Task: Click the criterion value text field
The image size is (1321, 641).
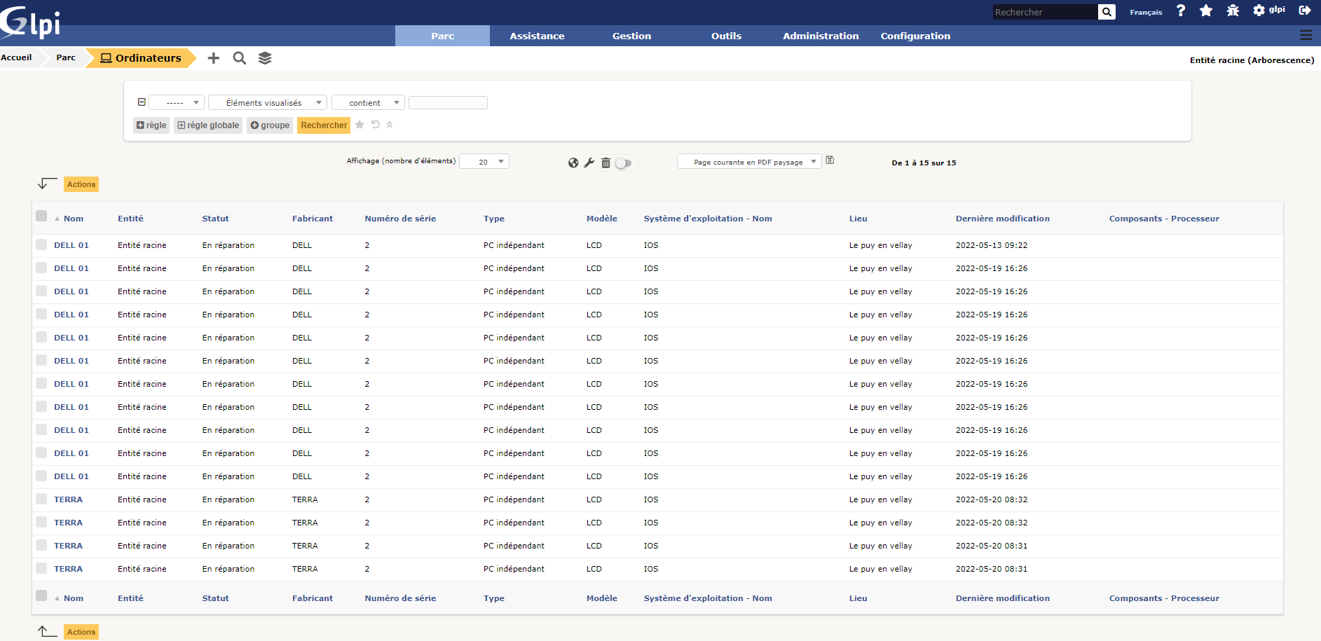Action: tap(448, 102)
